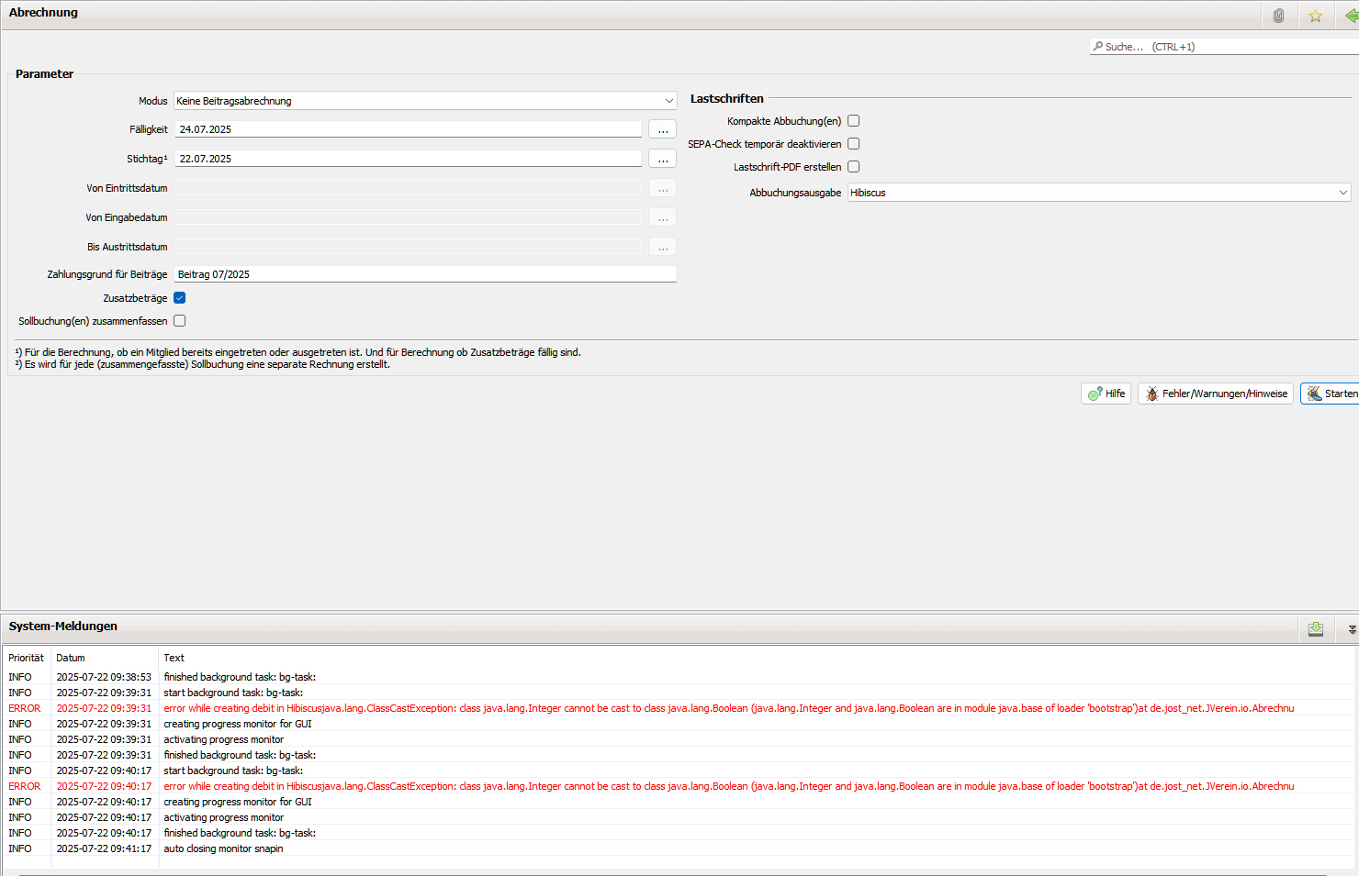Screen dimensions: 1359x876
Task: Collapse the System-Meldungen panel with double chevron
Action: pos(1352,629)
